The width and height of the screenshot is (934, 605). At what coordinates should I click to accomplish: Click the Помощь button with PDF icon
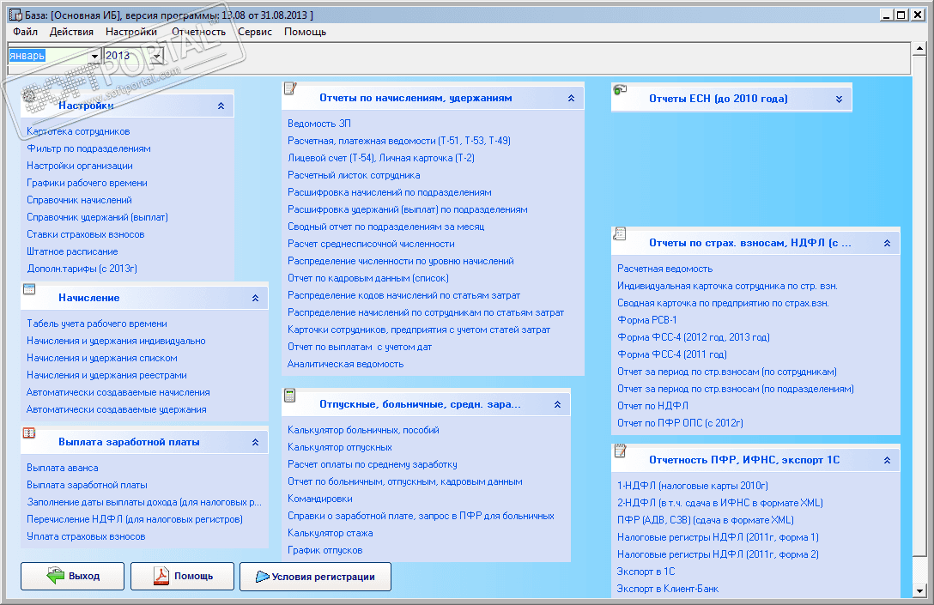(x=182, y=576)
